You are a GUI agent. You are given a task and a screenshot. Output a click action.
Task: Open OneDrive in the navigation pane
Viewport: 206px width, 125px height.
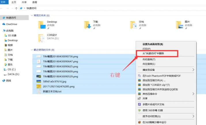(12, 24)
